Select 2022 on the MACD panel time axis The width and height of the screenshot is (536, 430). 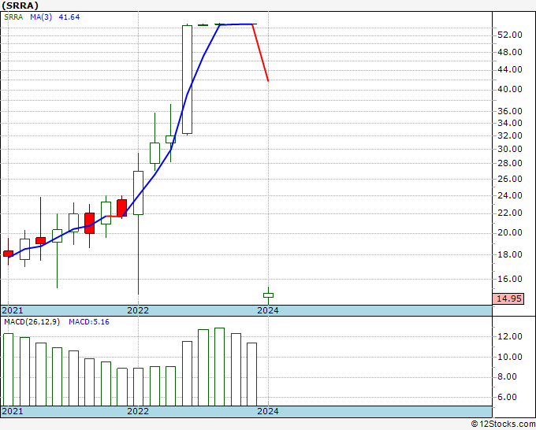138,411
